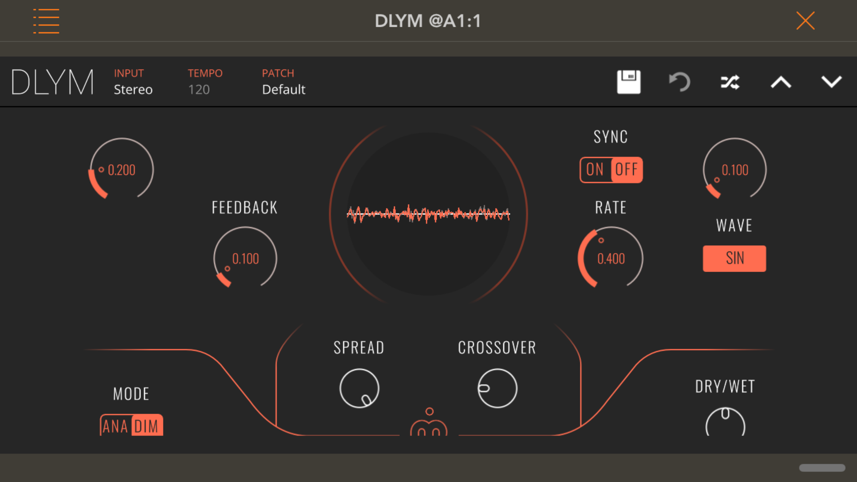Go to next patch with down chevron
This screenshot has width=857, height=482.
(x=831, y=82)
